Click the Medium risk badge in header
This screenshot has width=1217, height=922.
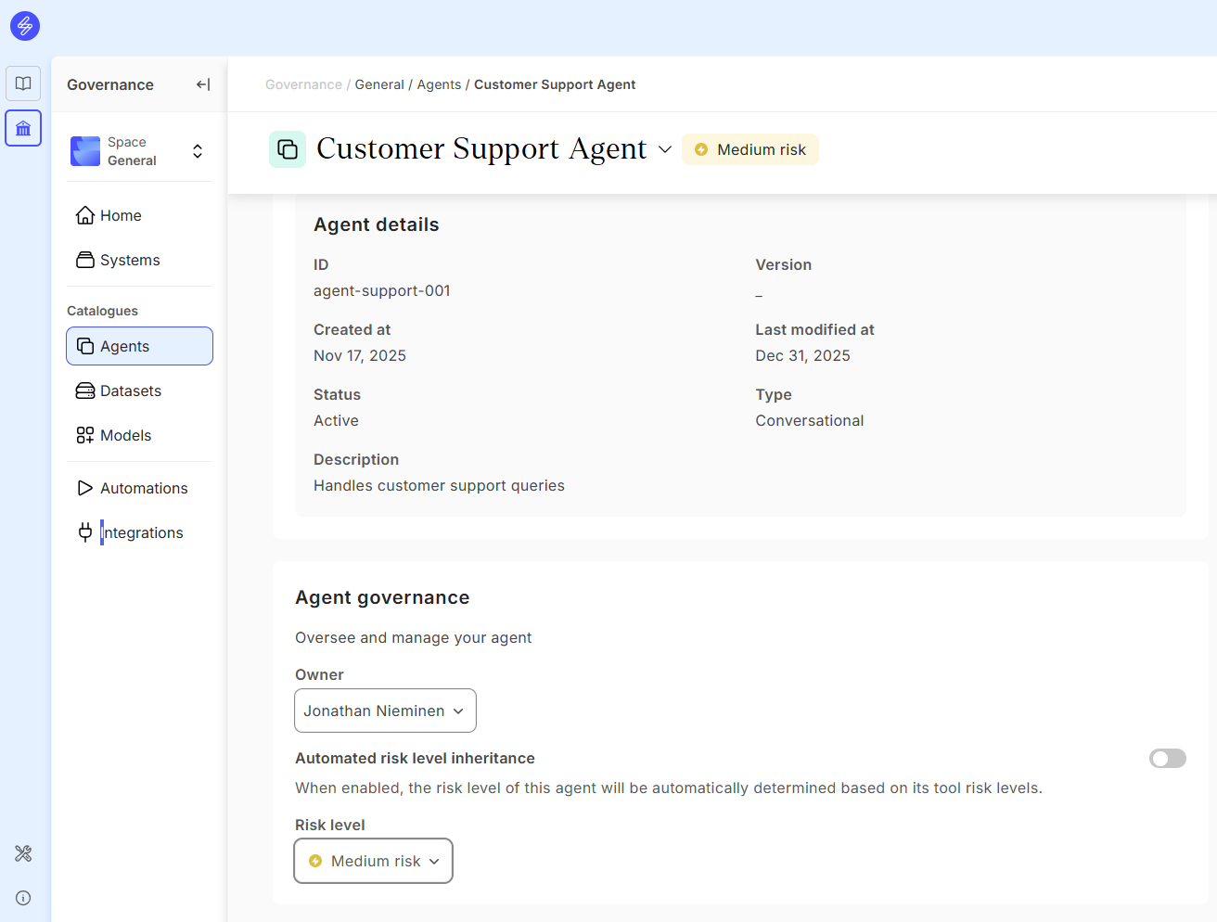[x=750, y=149]
